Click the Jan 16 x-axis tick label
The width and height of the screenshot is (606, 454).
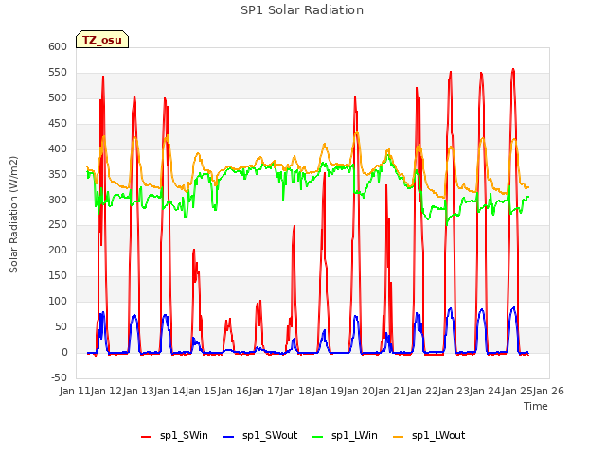(x=233, y=391)
